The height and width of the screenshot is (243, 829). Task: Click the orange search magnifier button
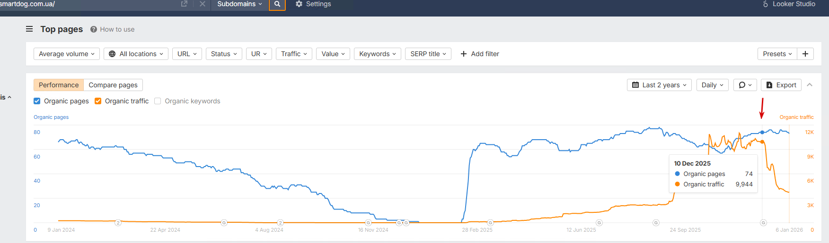[x=277, y=4]
